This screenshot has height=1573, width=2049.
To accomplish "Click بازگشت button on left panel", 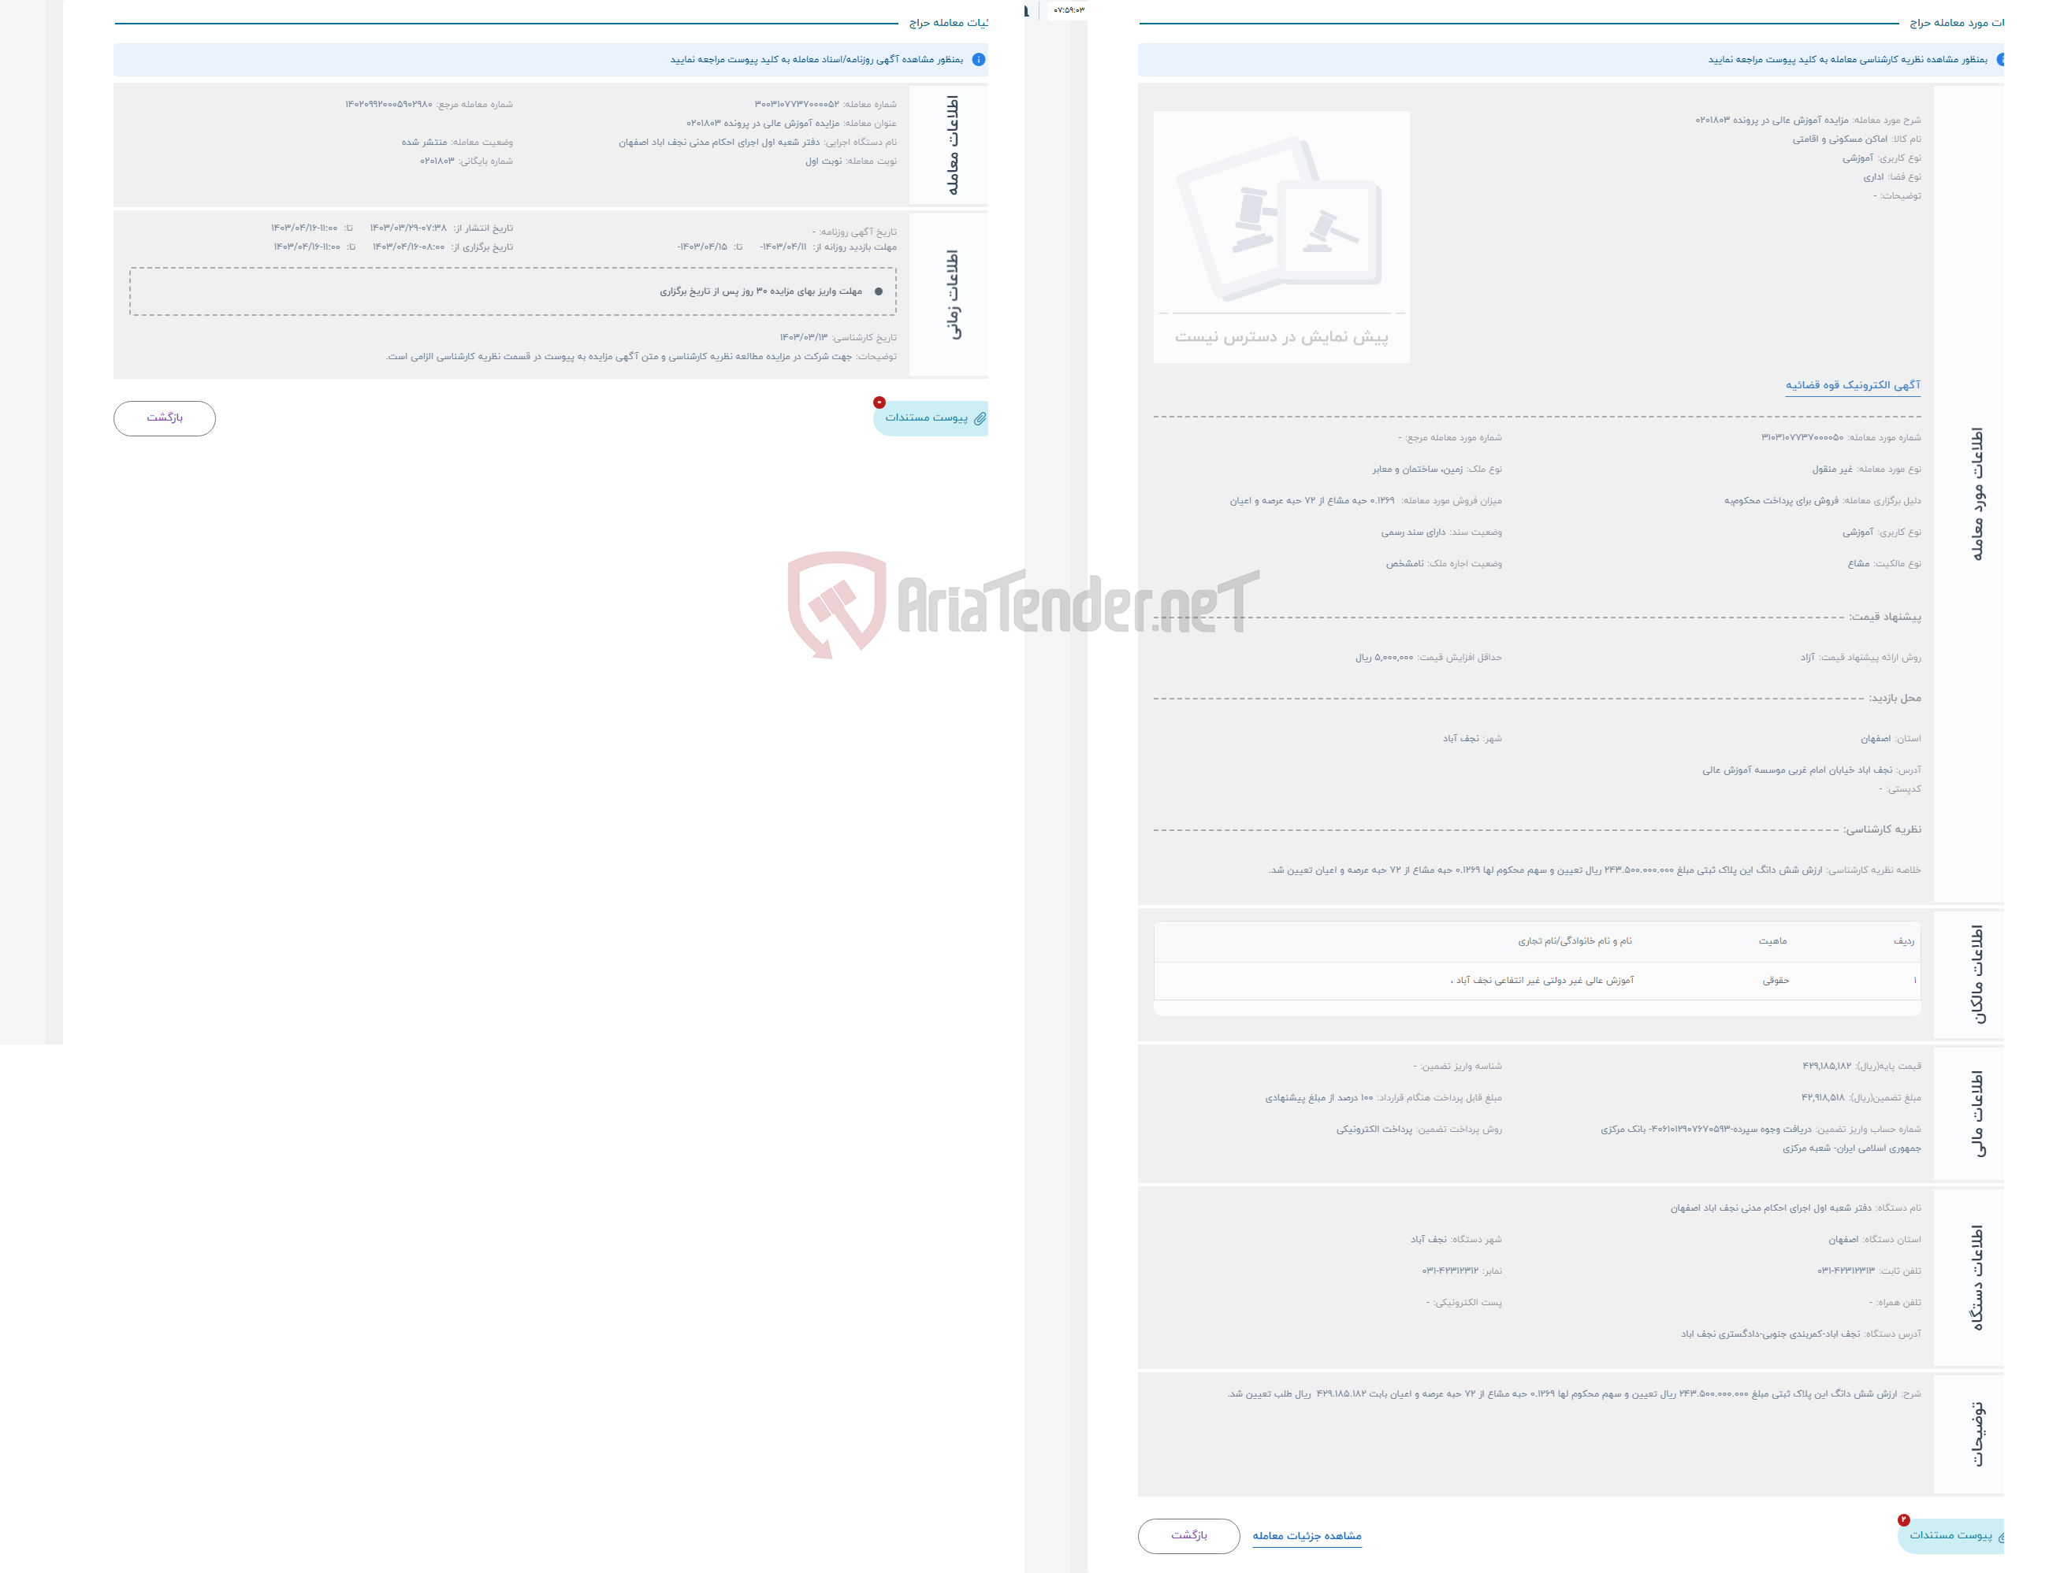I will tap(167, 417).
